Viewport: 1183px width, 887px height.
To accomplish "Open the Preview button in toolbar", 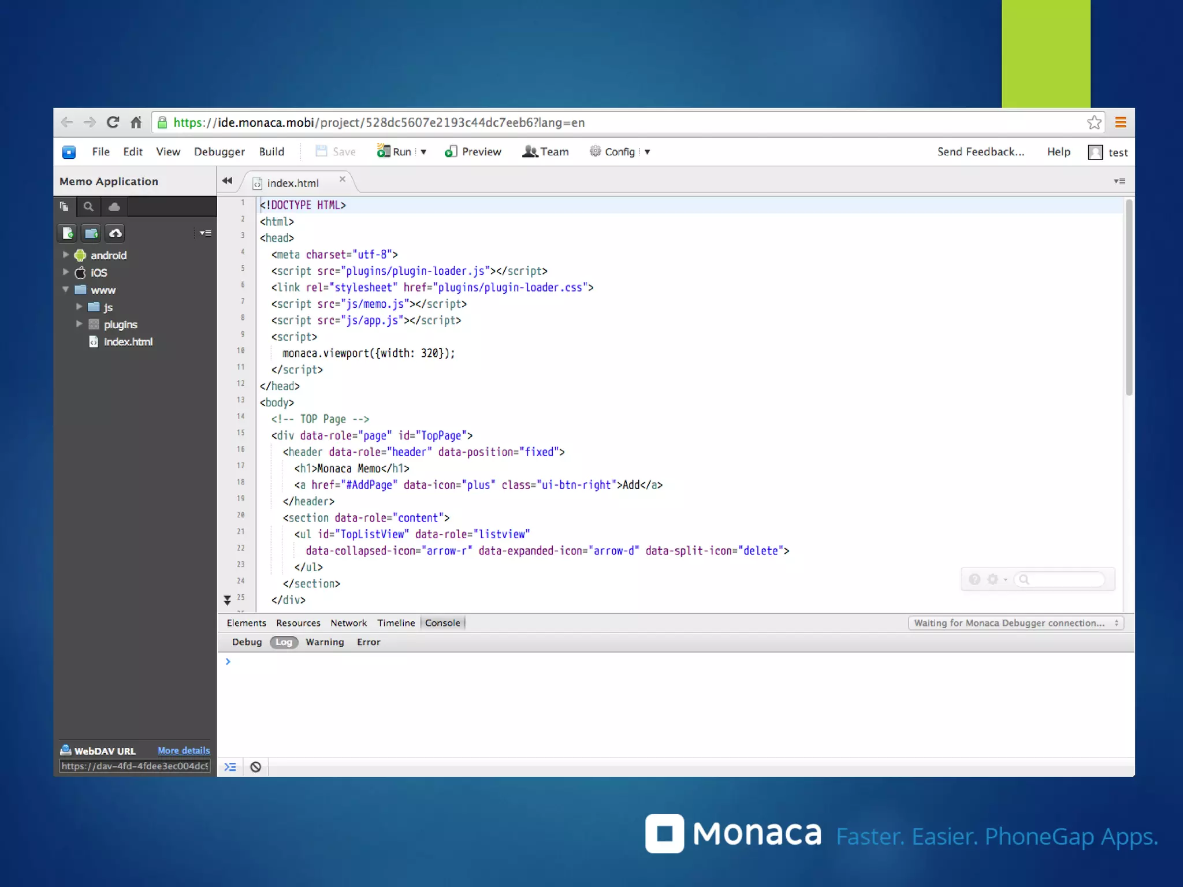I will pyautogui.click(x=473, y=152).
